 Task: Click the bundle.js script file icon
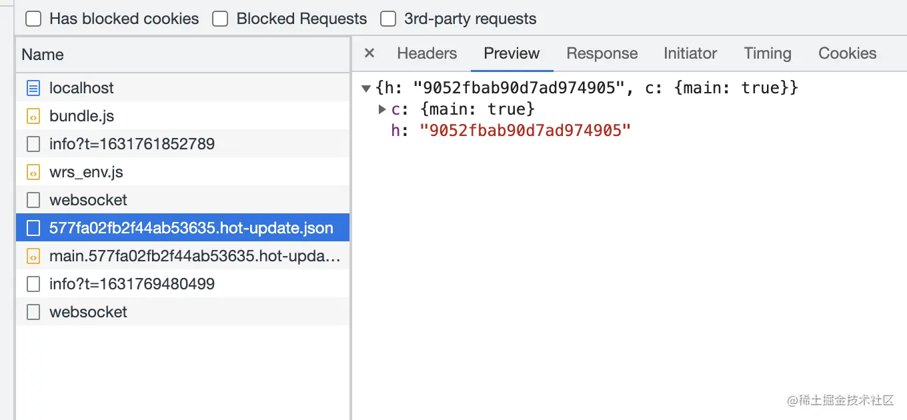[x=33, y=116]
